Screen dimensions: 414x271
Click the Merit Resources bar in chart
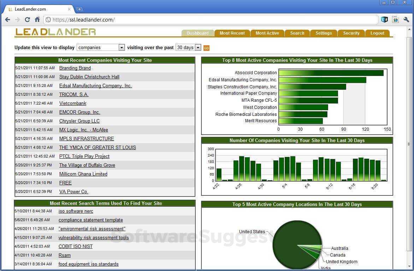point(301,121)
